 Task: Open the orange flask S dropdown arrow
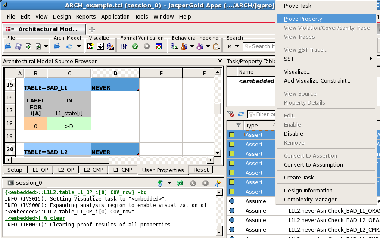[192, 46]
